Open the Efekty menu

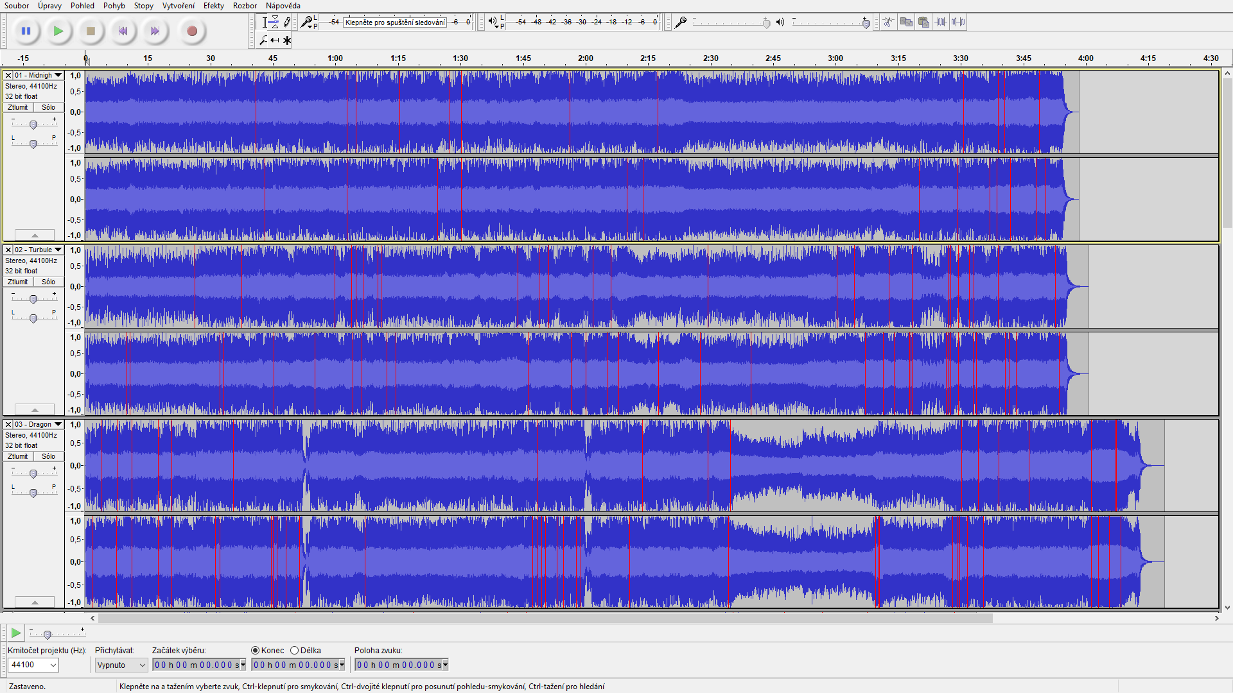coord(214,6)
